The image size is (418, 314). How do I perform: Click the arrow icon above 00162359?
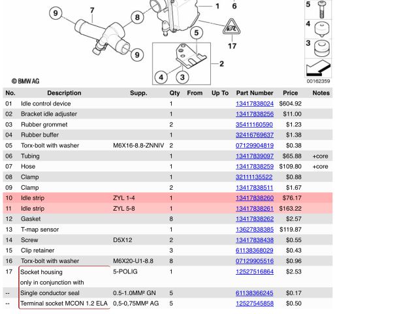click(319, 69)
